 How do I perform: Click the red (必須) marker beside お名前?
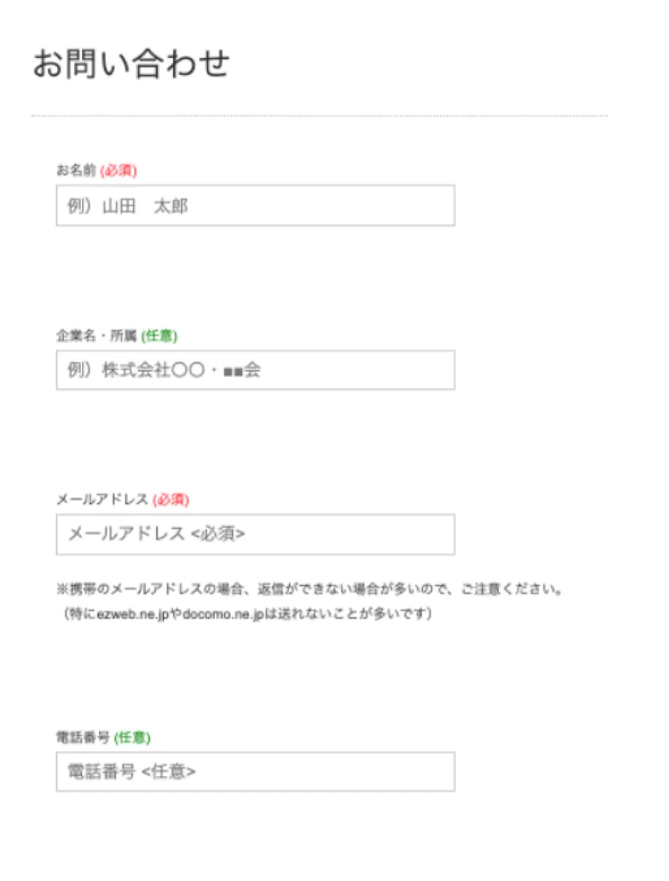pos(119,171)
